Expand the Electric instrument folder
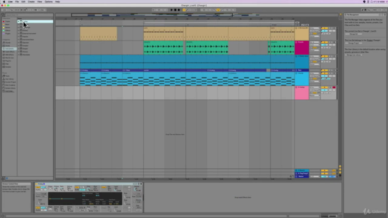388x218 pixels. point(18,30)
